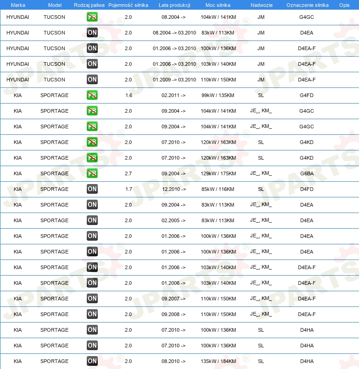This screenshot has width=359, height=369.
Task: Click the ON diesel icon in the Hyundai 110kW / 150KM row
Action: [x=92, y=80]
